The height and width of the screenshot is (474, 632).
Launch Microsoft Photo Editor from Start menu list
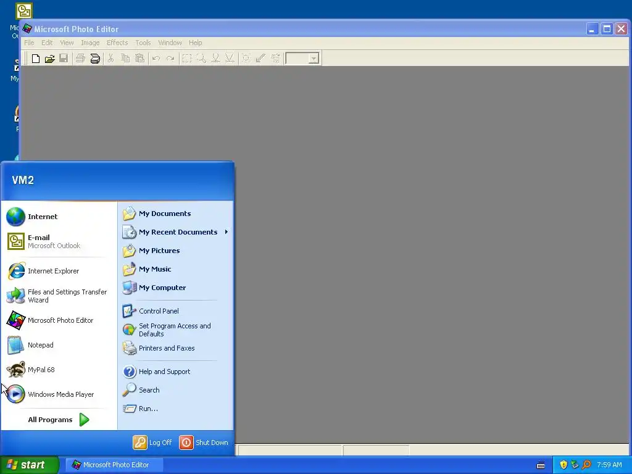click(x=59, y=320)
